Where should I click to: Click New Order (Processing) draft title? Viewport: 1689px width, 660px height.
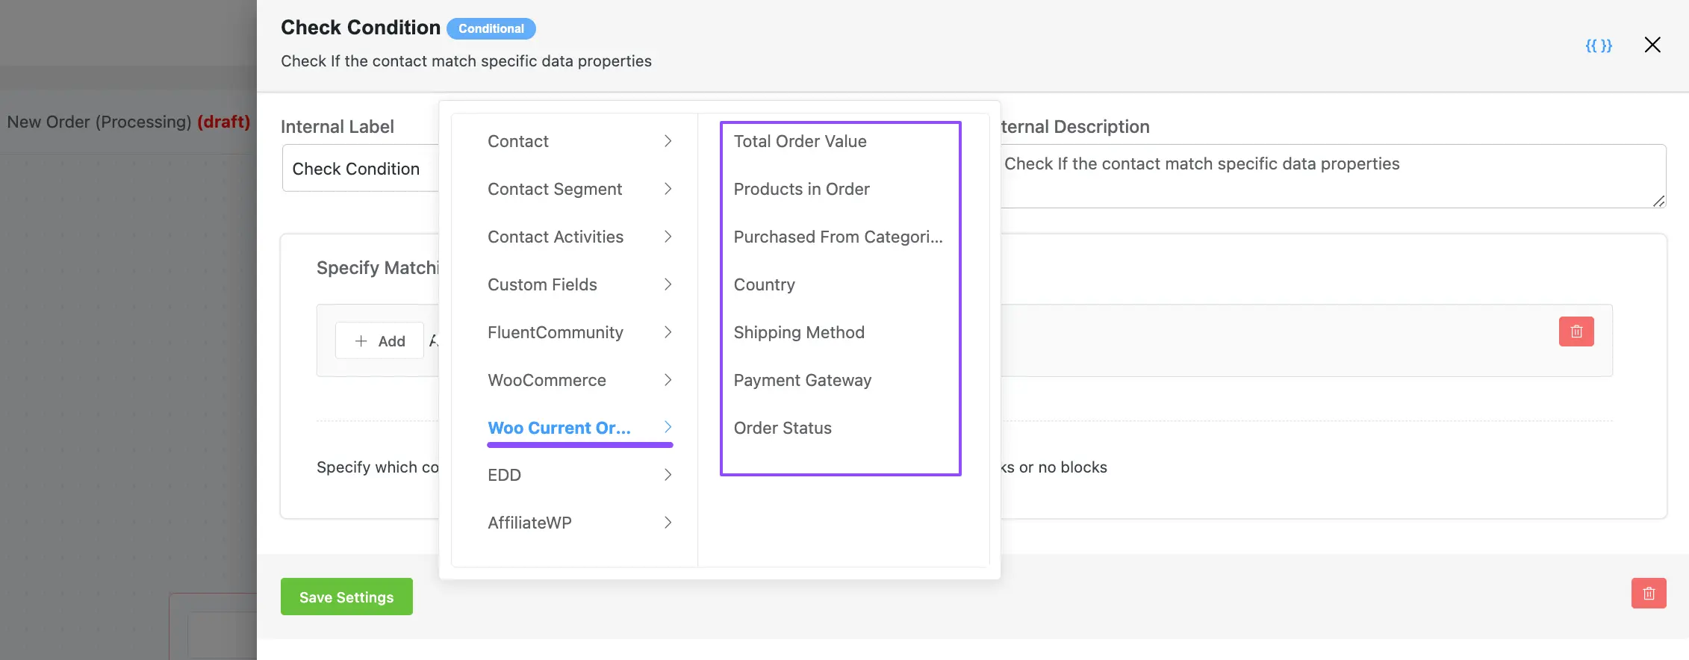(x=128, y=122)
